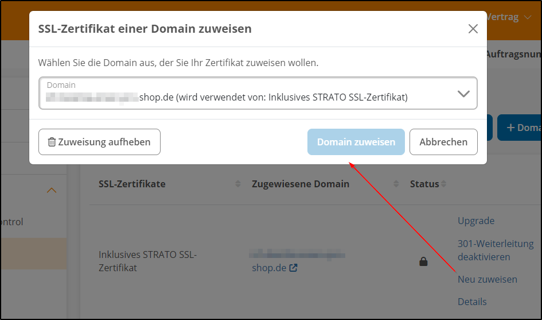The height and width of the screenshot is (320, 542).
Task: Open the Domain selection dropdown
Action: tap(258, 93)
